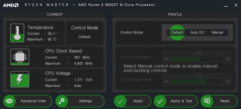This screenshot has width=241, height=109.
Task: Click the gears icon for Settings
Action: [62, 101]
